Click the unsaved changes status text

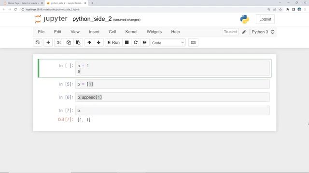click(126, 20)
